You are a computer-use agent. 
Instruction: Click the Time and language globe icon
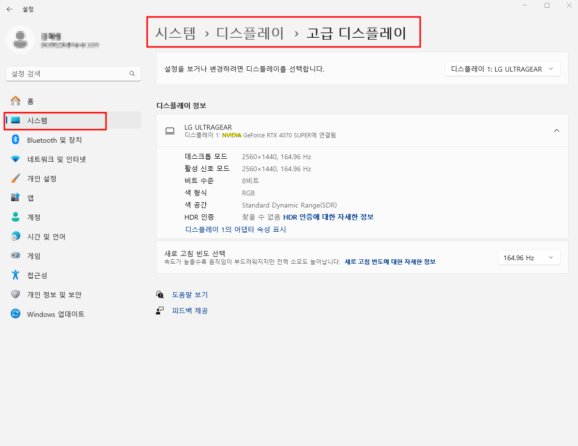pyautogui.click(x=15, y=236)
